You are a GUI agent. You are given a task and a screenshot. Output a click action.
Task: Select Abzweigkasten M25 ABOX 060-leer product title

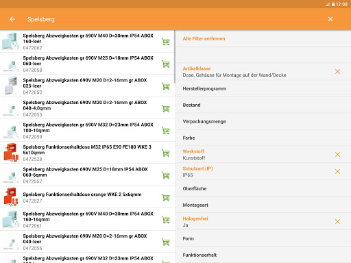pyautogui.click(x=88, y=61)
